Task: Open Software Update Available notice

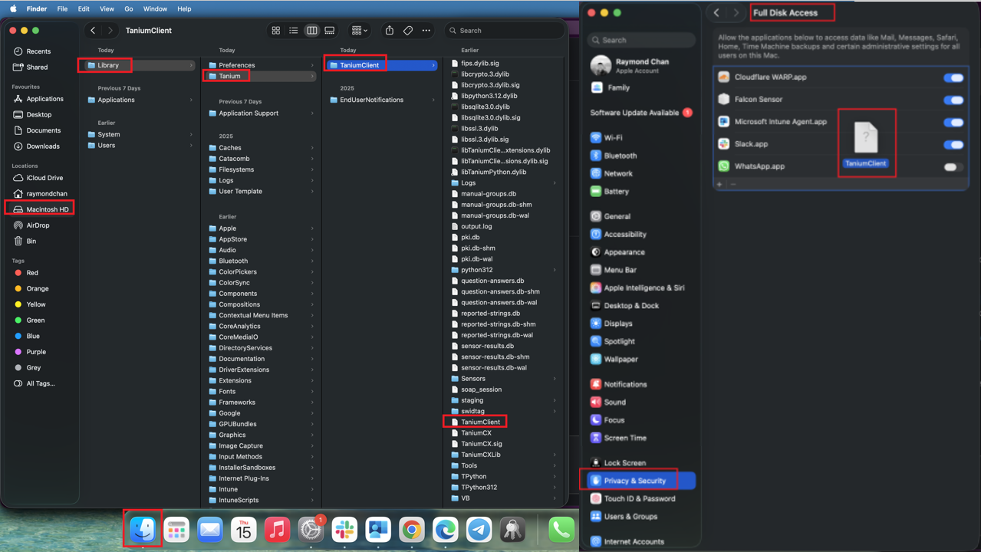Action: point(641,113)
